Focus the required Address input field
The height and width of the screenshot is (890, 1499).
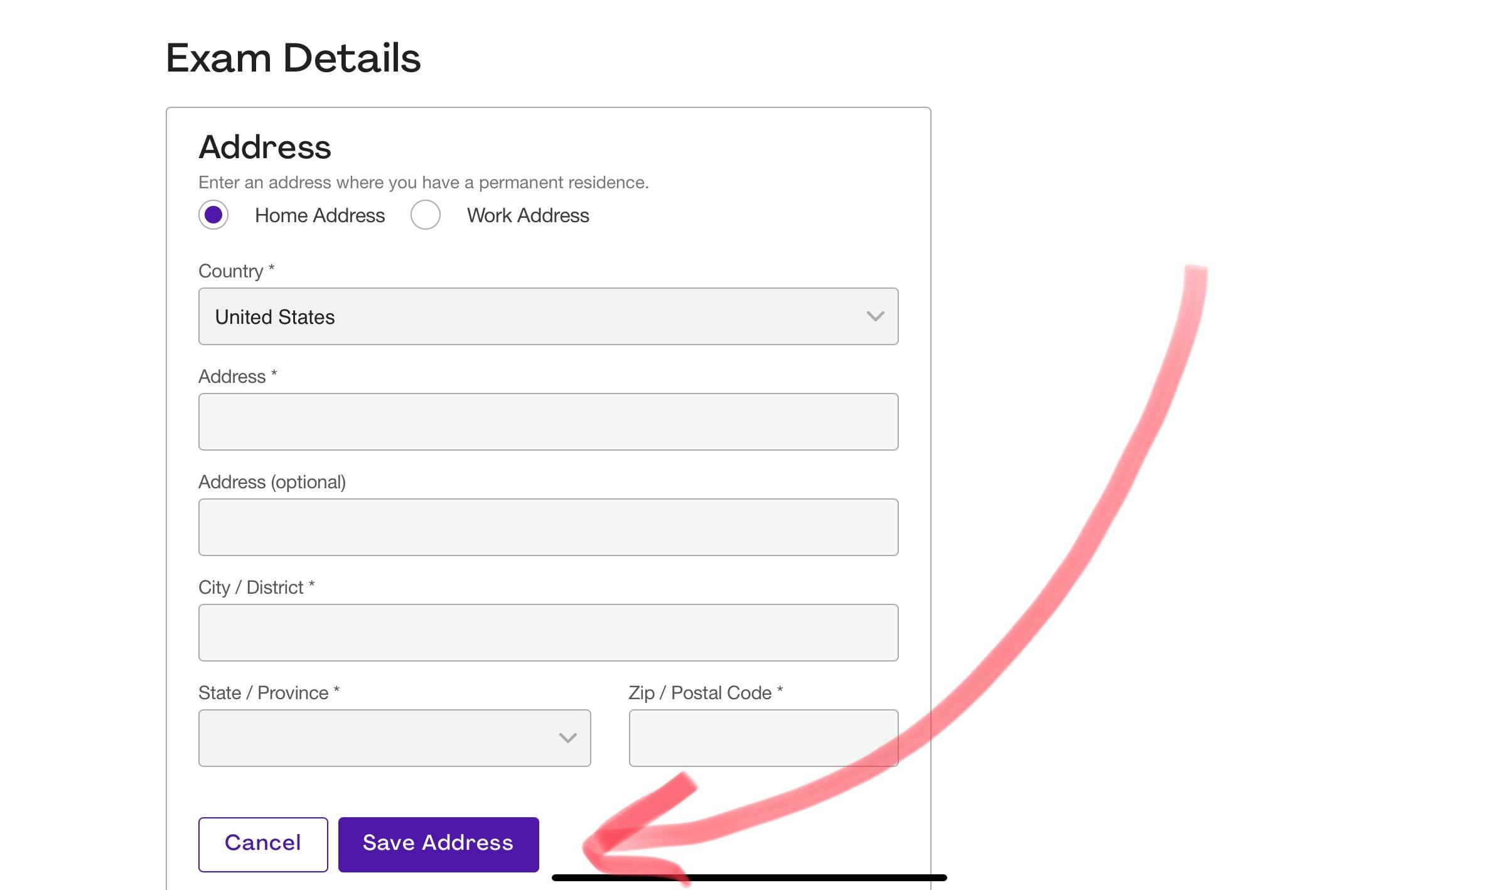547,422
